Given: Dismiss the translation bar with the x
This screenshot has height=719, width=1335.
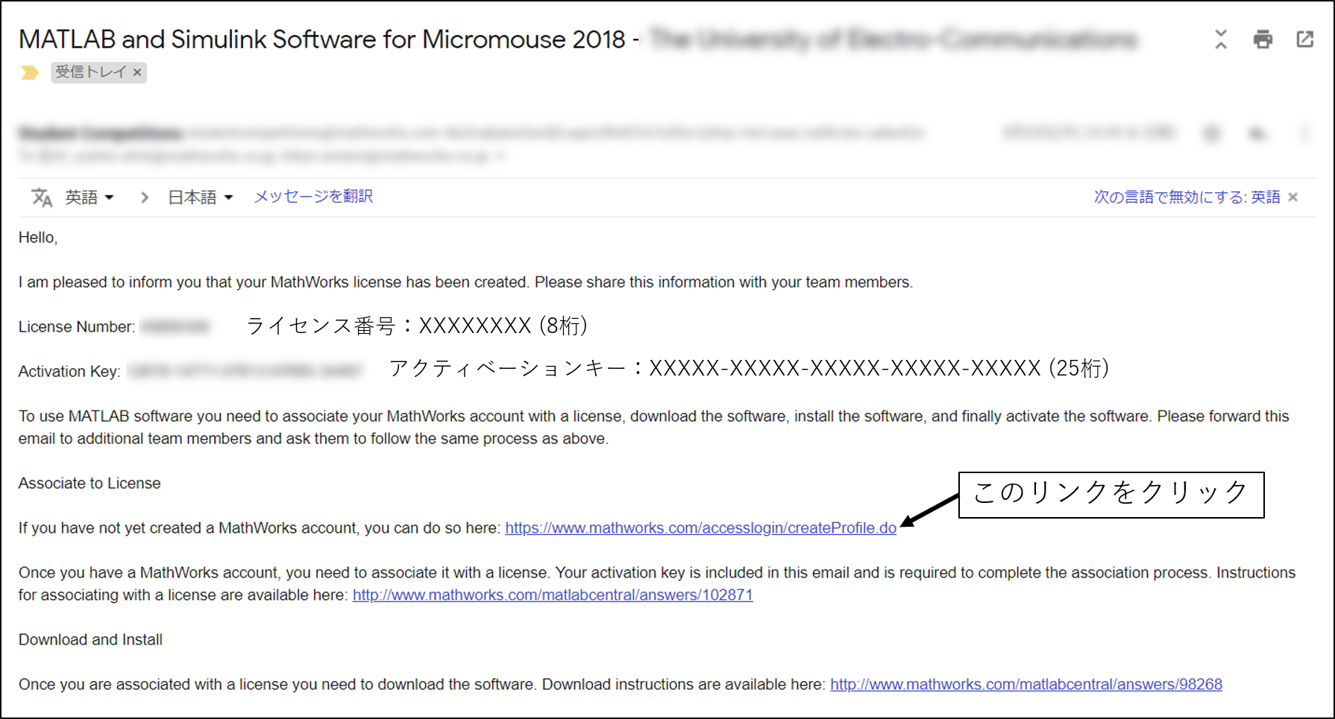Looking at the screenshot, I should pyautogui.click(x=1293, y=197).
